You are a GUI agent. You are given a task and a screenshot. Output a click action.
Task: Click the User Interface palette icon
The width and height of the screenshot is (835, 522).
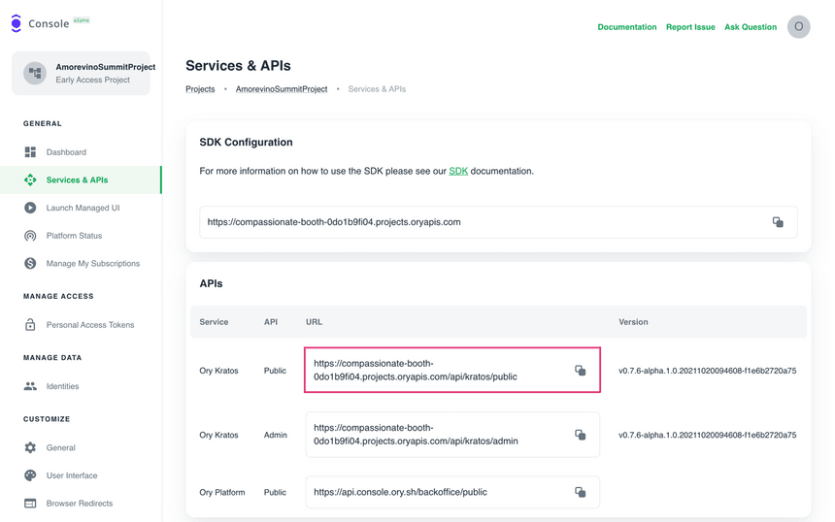(x=30, y=475)
